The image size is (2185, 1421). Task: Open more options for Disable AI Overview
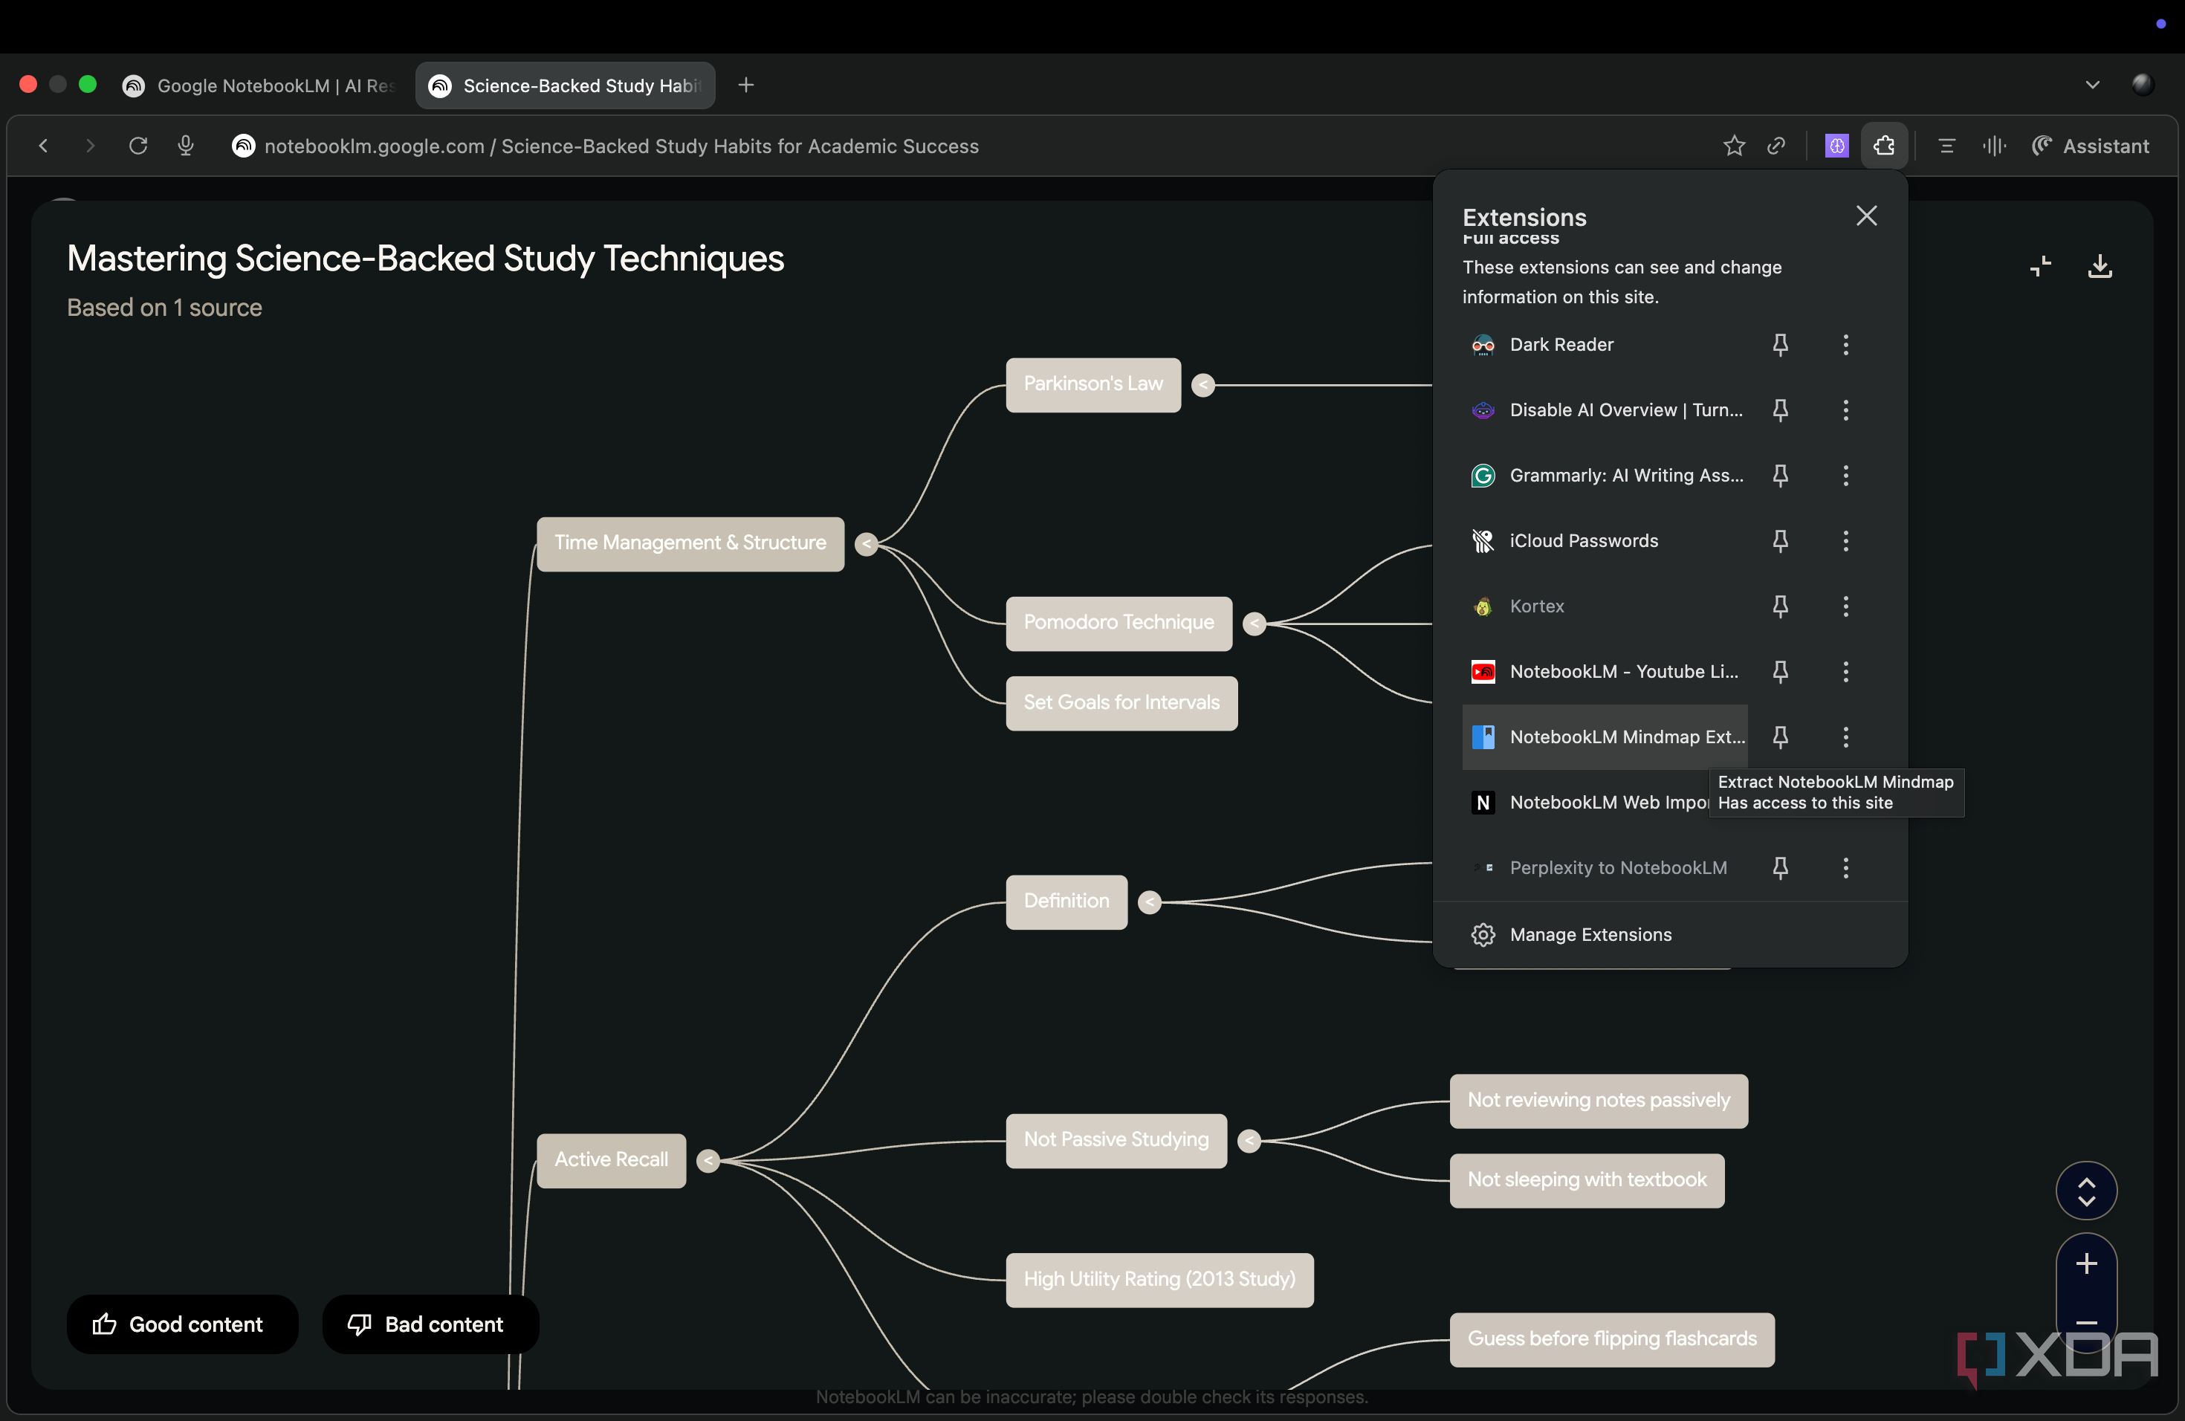1845,410
